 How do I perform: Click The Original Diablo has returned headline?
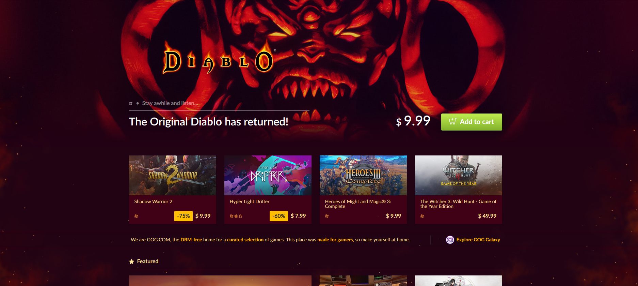coord(209,122)
